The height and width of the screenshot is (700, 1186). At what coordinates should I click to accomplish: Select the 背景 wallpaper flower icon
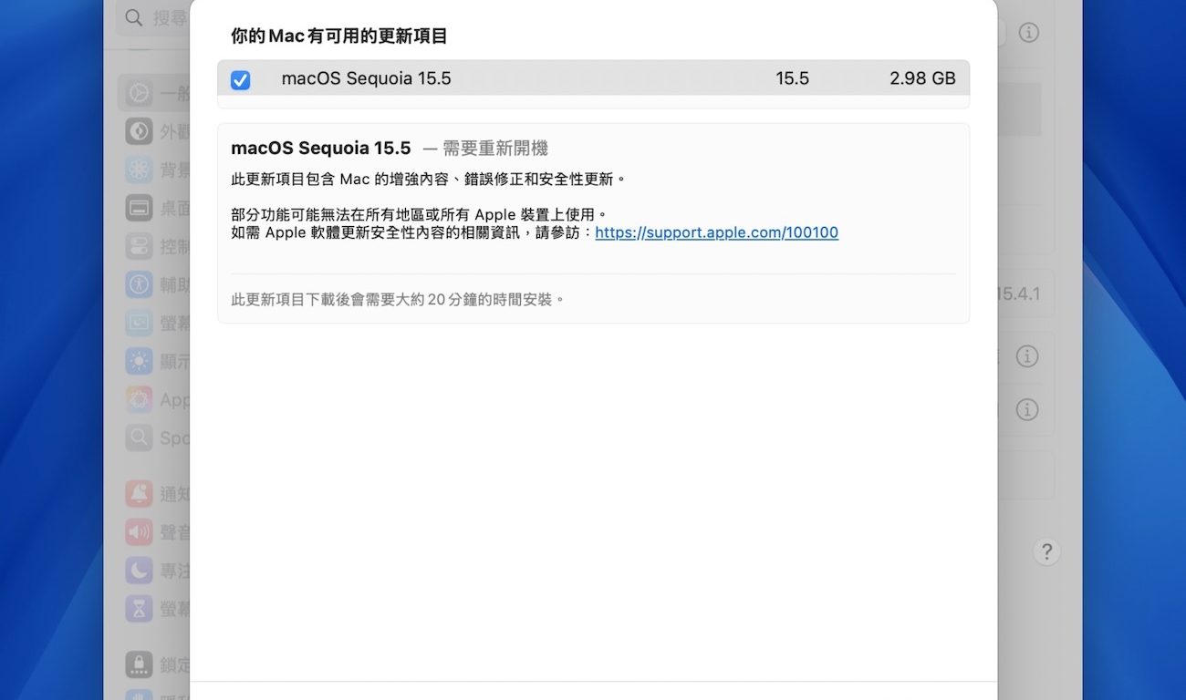pyautogui.click(x=139, y=170)
